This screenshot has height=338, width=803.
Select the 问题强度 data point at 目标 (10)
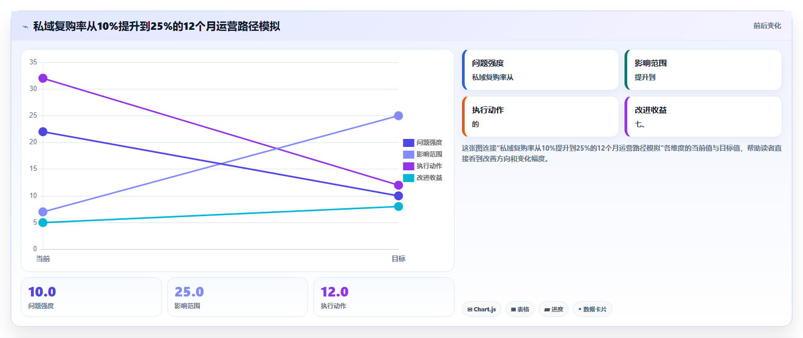[399, 196]
